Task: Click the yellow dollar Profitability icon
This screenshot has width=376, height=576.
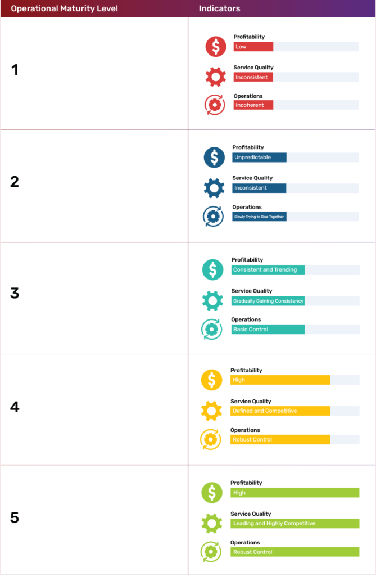Action: coord(211,380)
